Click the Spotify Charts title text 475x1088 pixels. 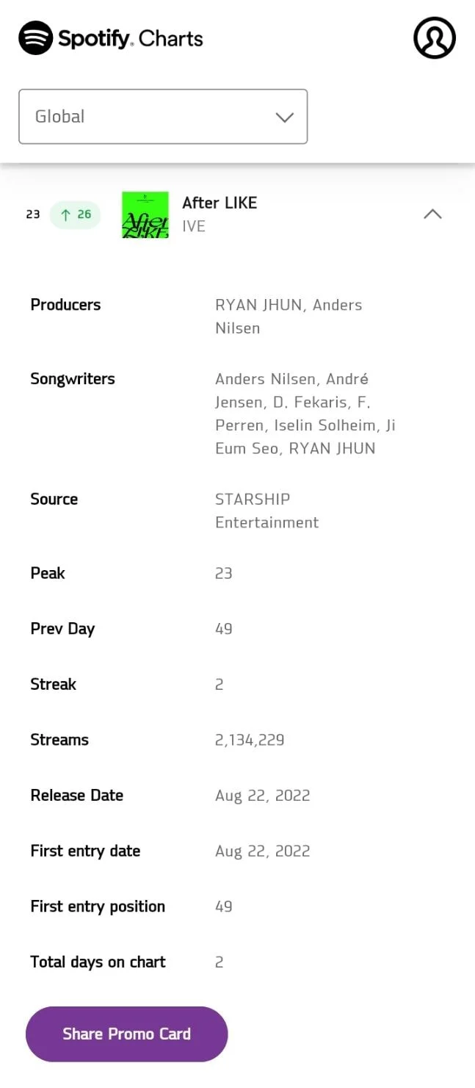pos(131,38)
